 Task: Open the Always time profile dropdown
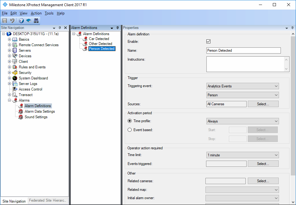243,121
